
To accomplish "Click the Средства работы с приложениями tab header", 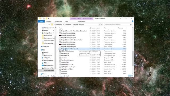I will (x=82, y=19).
